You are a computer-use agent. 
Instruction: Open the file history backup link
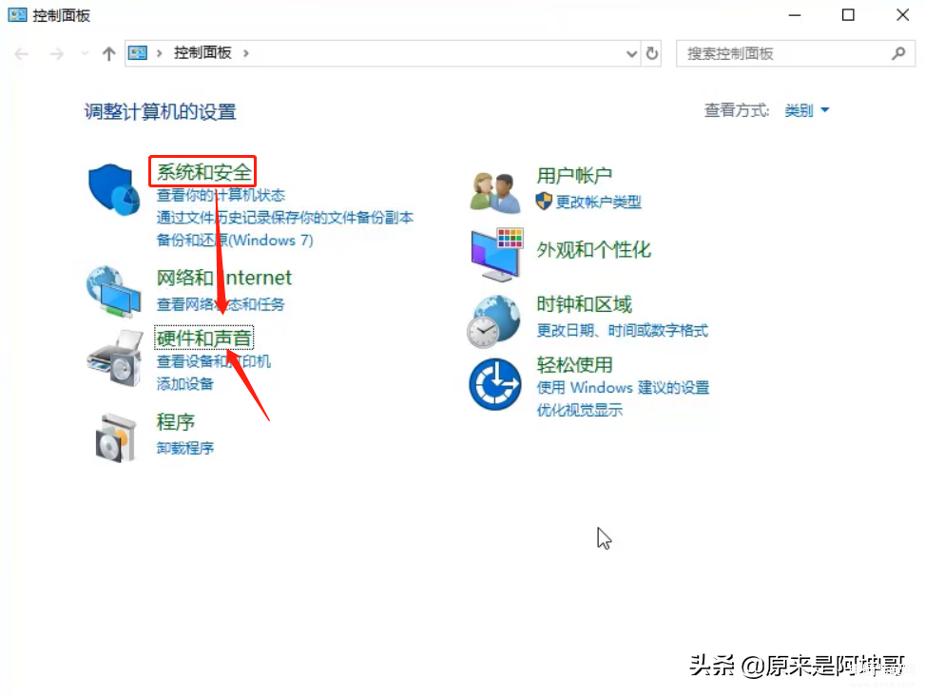[285, 217]
